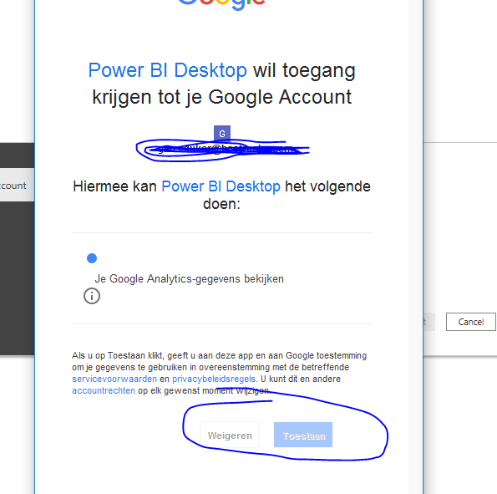
Task: Open the accountrechten link
Action: (104, 390)
